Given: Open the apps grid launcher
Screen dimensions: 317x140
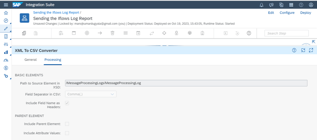Looking at the screenshot, I should tap(291, 5).
